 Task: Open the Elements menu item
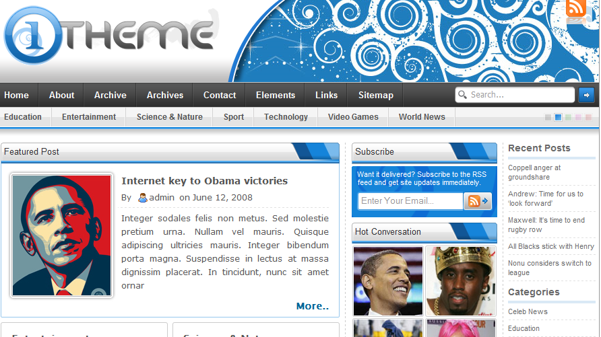click(275, 96)
